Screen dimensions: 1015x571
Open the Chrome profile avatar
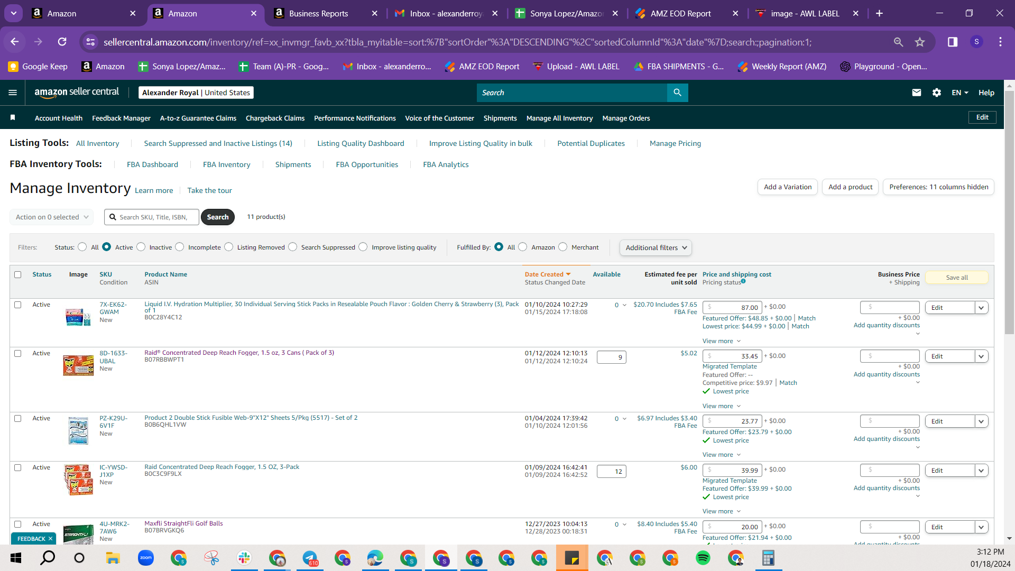[x=976, y=42]
